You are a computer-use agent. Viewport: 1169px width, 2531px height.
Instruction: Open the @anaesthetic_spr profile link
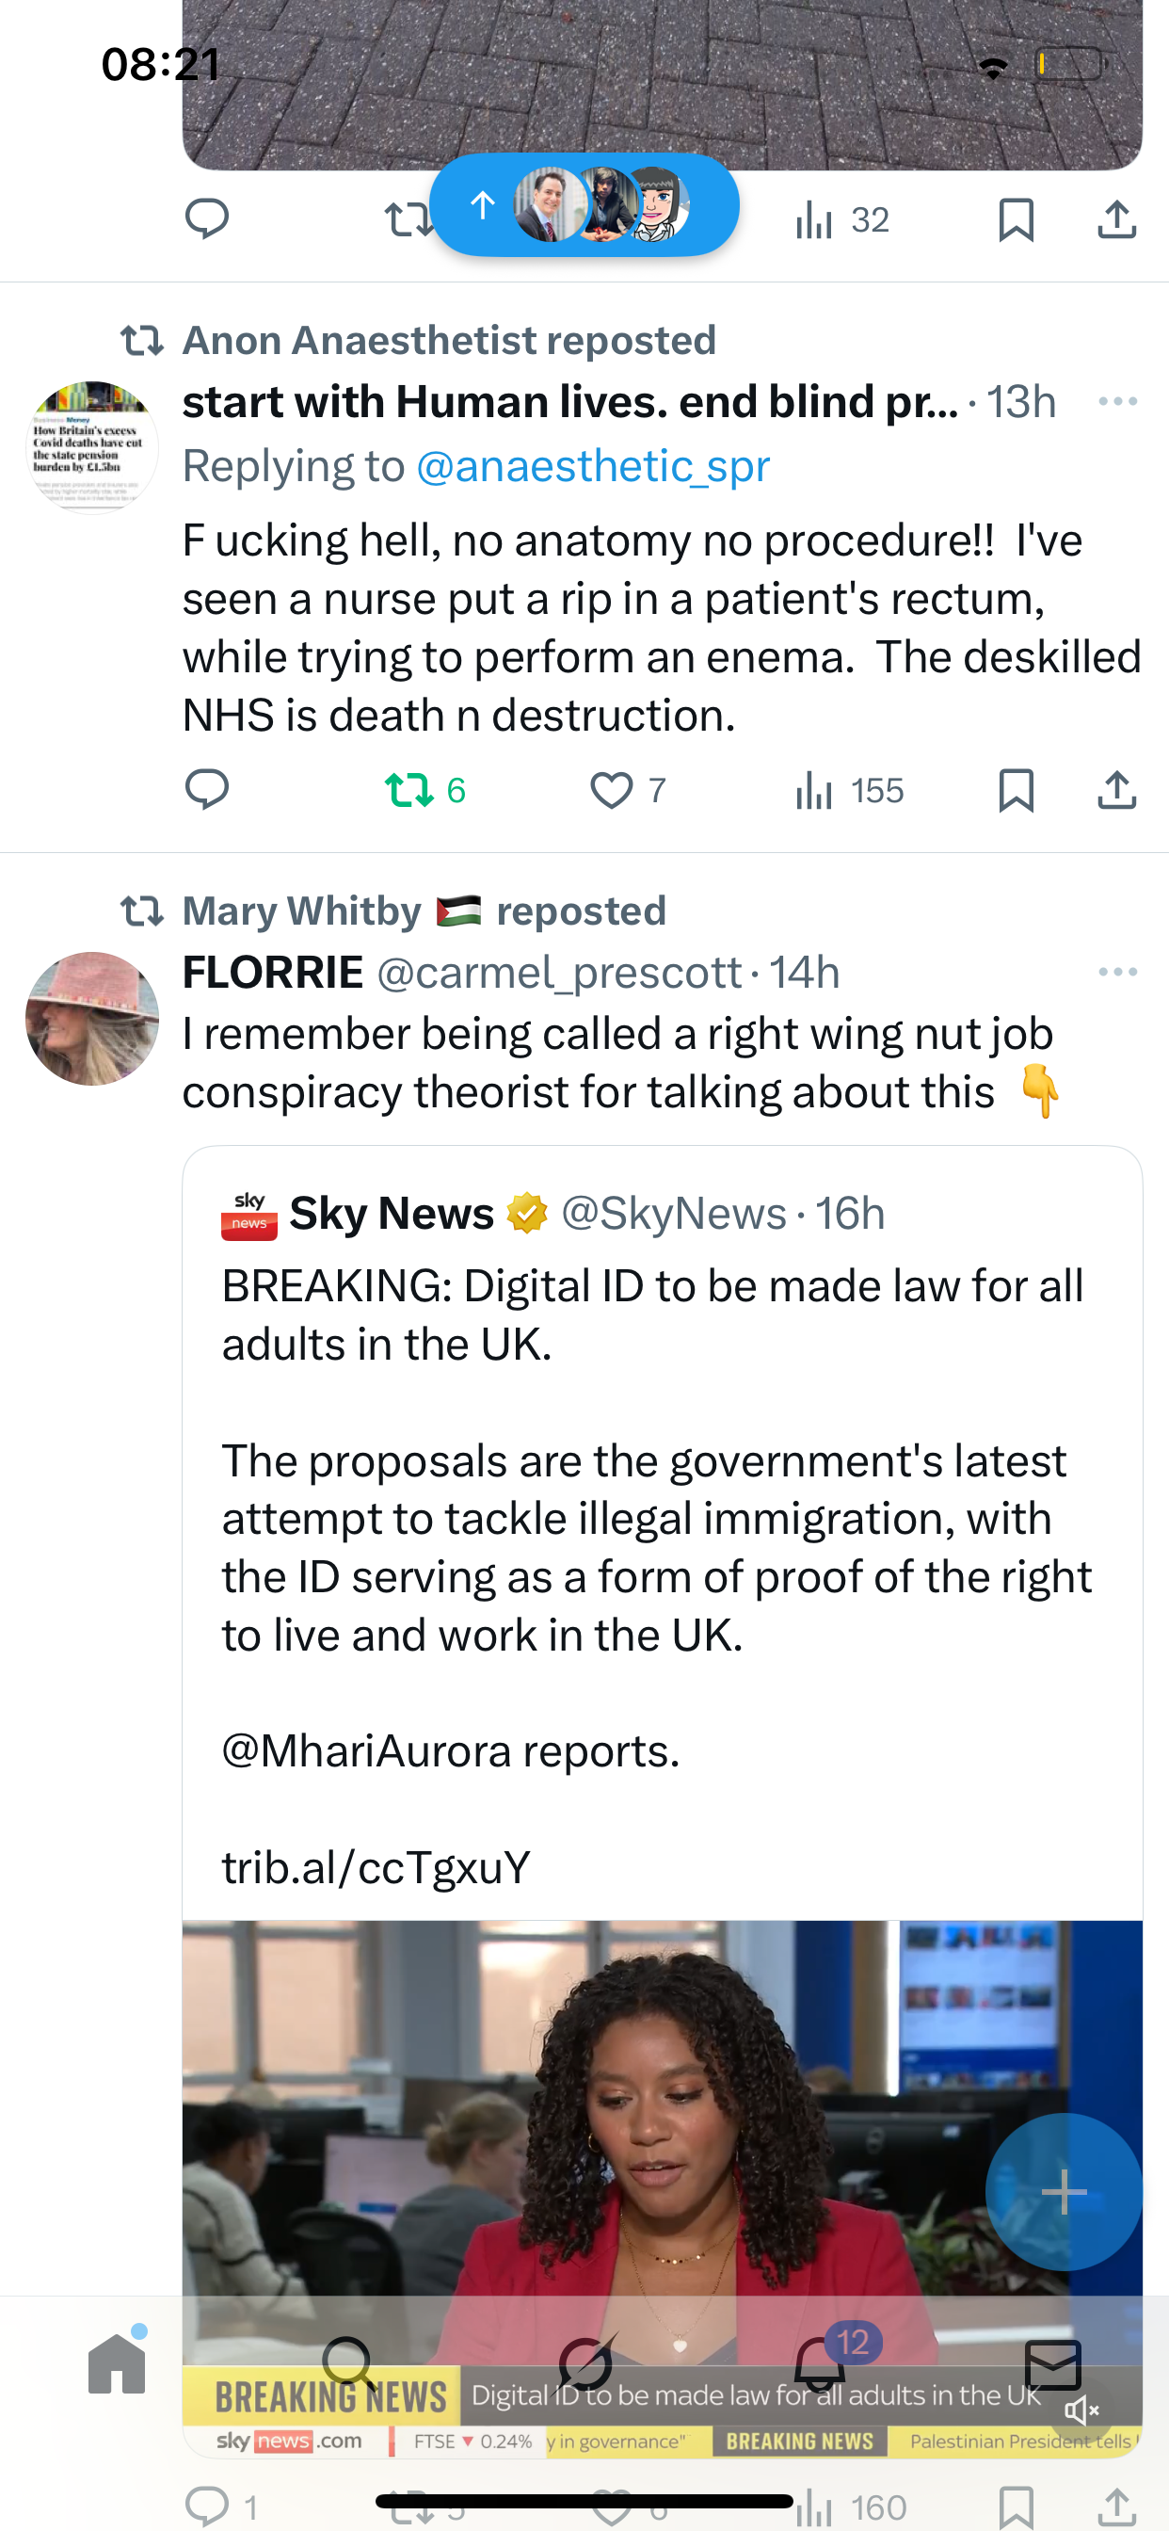pyautogui.click(x=592, y=466)
